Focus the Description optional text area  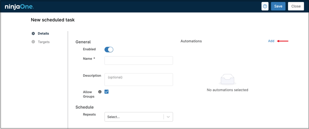click(x=139, y=80)
